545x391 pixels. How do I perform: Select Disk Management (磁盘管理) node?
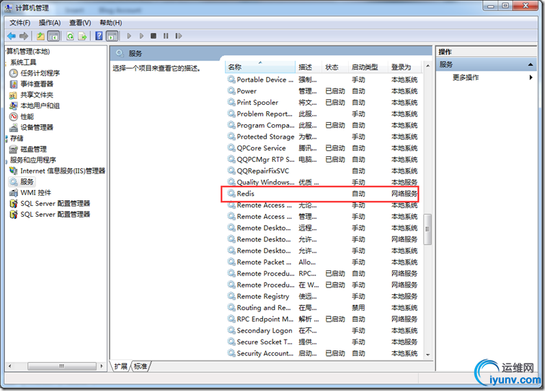click(x=34, y=149)
